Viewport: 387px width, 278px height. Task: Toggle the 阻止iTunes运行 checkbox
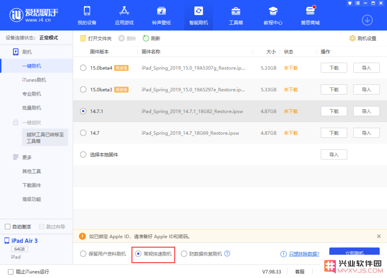[x=11, y=272]
